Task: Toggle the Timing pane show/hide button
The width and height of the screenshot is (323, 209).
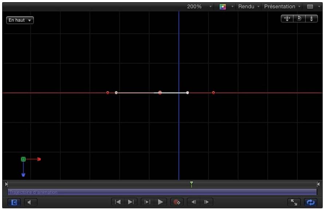Action: (x=14, y=202)
